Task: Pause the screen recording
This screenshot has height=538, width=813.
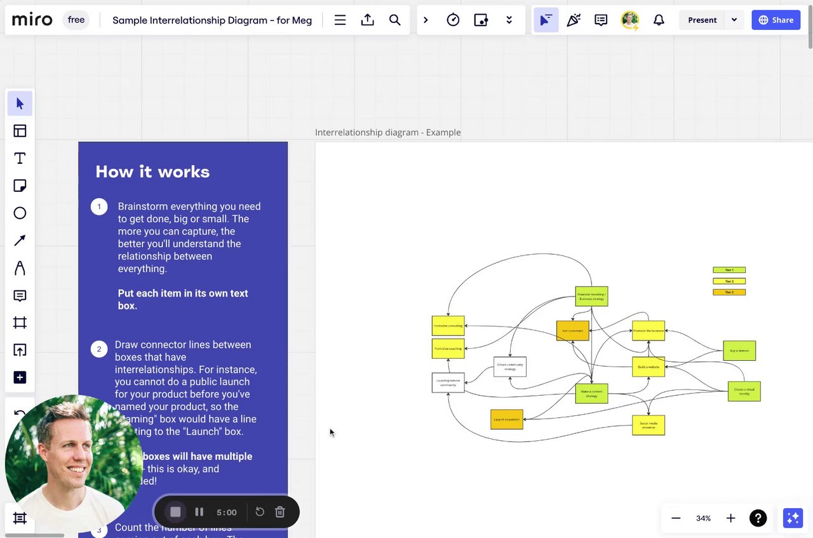Action: coord(199,512)
